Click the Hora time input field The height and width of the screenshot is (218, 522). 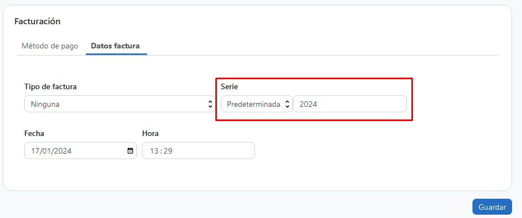[198, 151]
